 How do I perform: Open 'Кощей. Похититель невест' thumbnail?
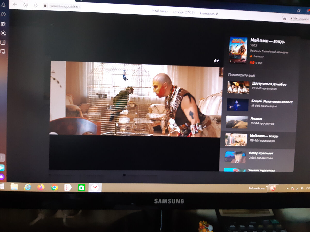238,105
